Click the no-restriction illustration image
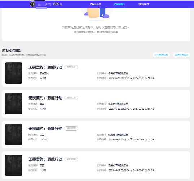 (97, 13)
